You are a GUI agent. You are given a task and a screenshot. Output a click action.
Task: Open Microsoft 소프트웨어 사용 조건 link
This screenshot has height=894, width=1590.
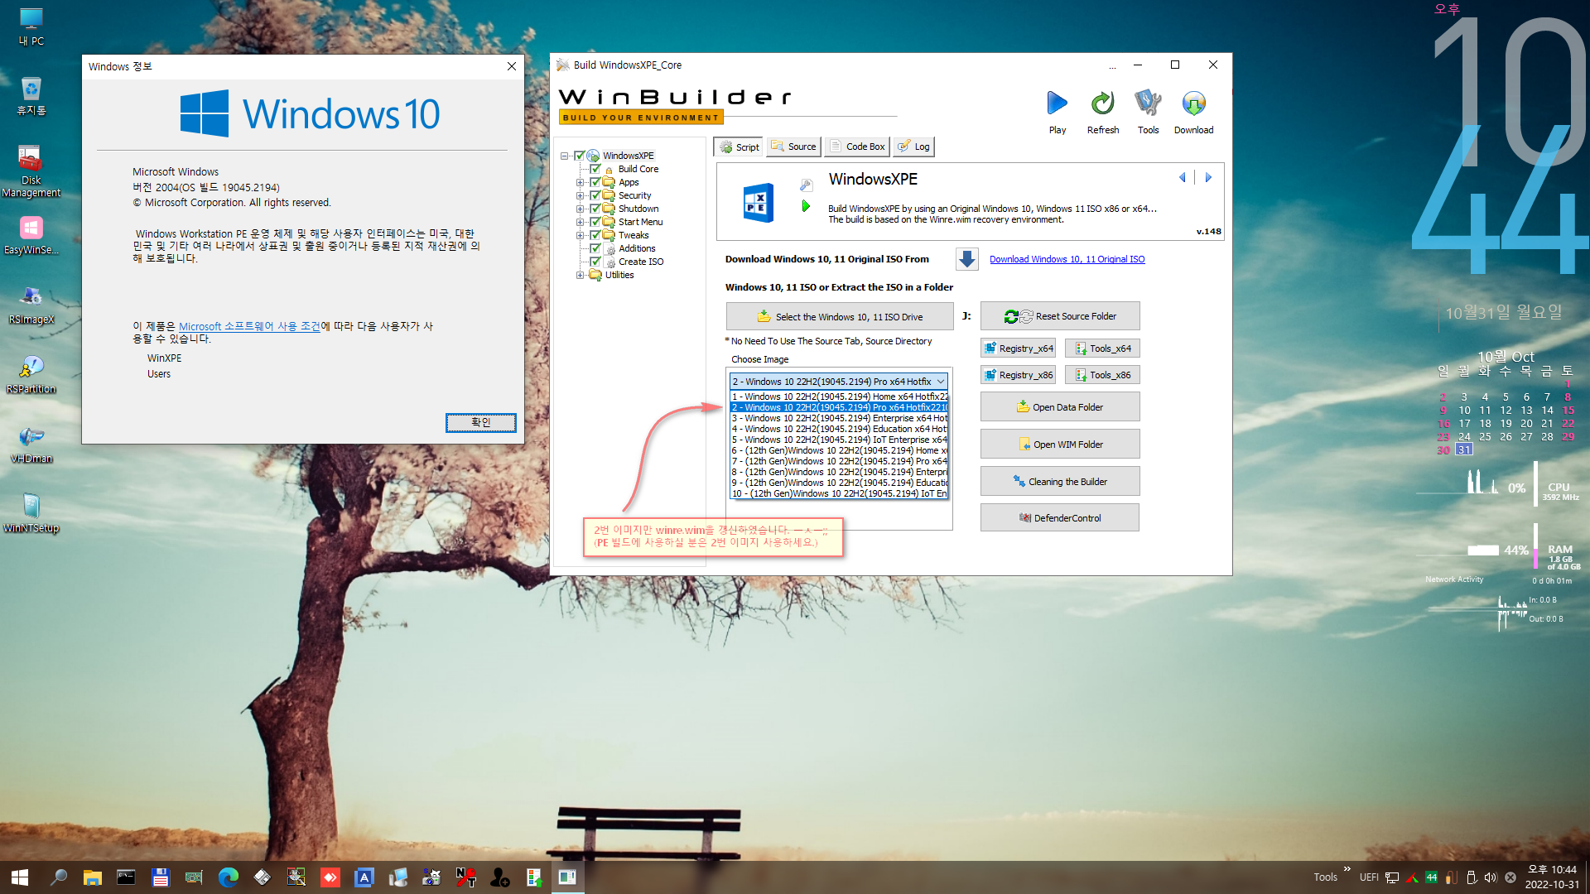pos(249,326)
